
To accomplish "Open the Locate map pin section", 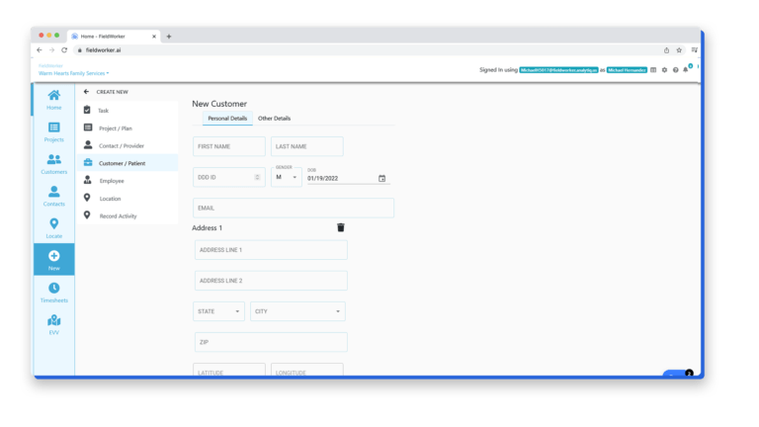I will pyautogui.click(x=53, y=228).
